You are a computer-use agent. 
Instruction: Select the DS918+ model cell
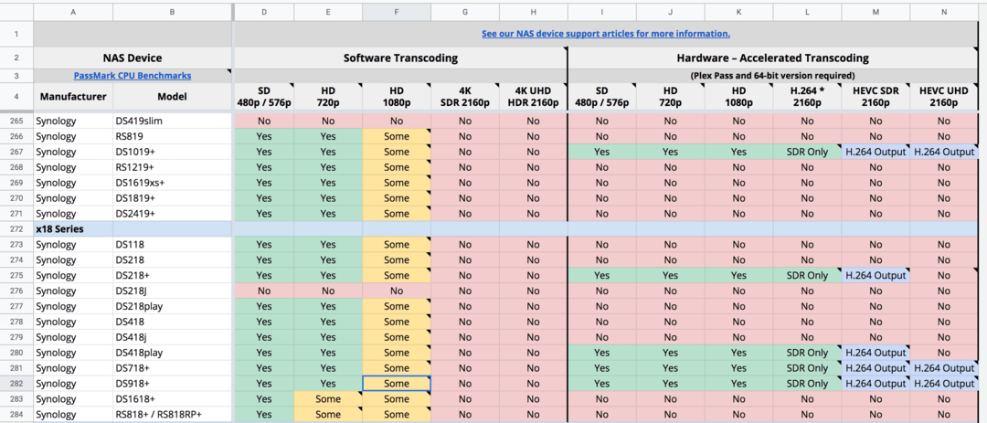point(172,384)
